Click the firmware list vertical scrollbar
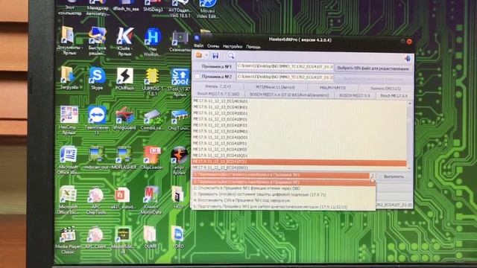The height and width of the screenshot is (268, 477). pos(409,135)
